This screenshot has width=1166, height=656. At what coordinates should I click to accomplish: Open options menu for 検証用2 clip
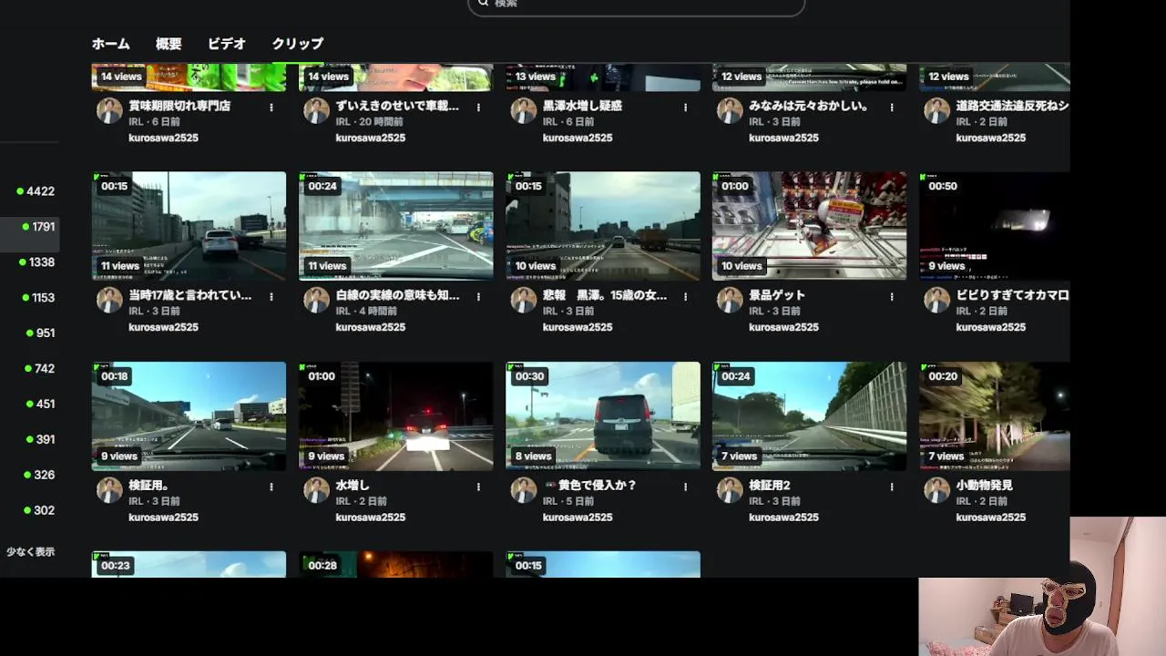coord(892,487)
